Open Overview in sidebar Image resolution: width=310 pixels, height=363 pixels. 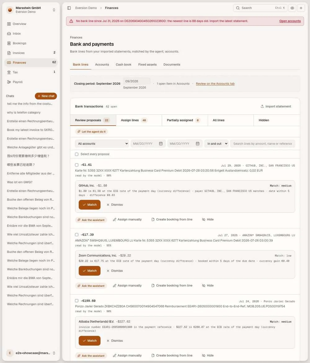point(31,24)
